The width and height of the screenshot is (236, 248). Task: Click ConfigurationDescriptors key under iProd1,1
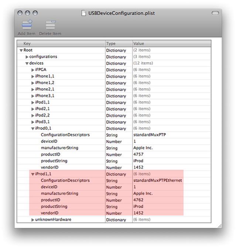[x=65, y=180]
